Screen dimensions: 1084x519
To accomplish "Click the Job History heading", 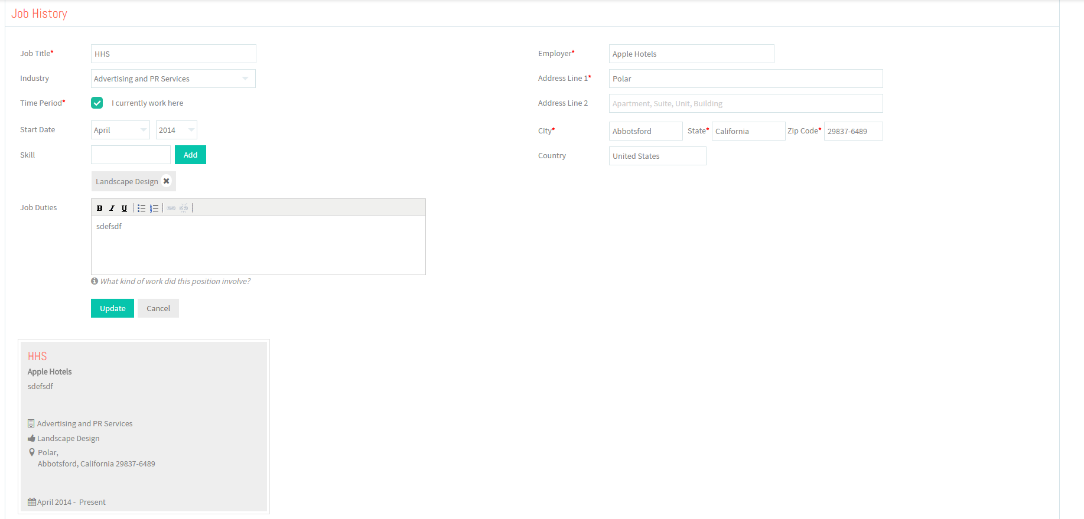I will (x=39, y=14).
